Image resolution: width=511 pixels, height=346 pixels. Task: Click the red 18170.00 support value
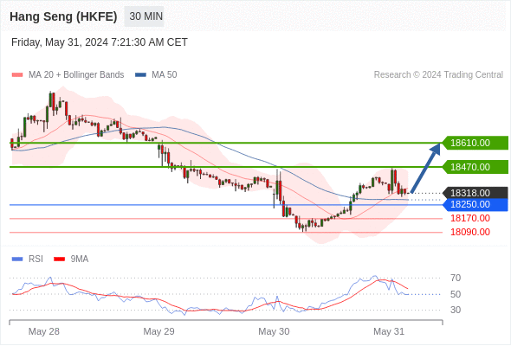470,218
